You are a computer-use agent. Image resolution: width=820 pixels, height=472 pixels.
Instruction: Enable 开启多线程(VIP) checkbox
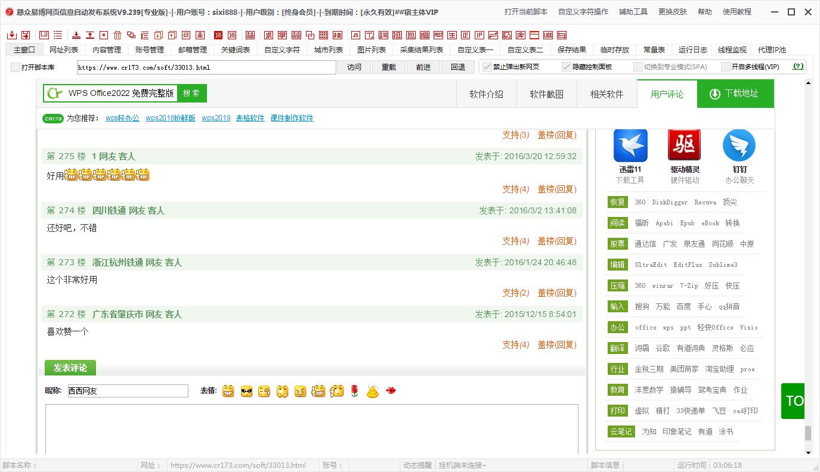coord(726,67)
